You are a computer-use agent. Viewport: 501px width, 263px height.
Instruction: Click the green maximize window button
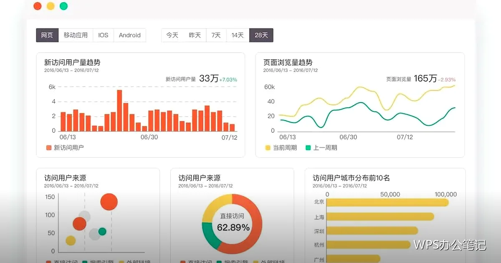pyautogui.click(x=63, y=6)
